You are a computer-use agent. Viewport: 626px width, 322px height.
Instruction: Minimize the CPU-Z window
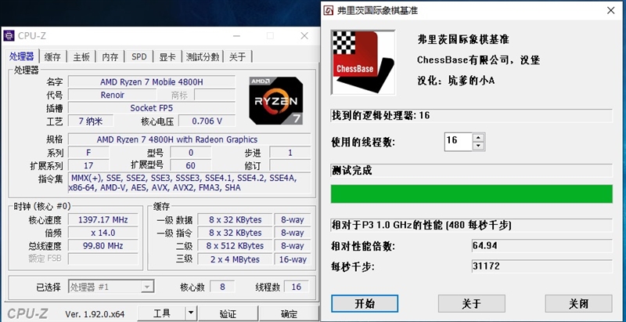pos(236,36)
